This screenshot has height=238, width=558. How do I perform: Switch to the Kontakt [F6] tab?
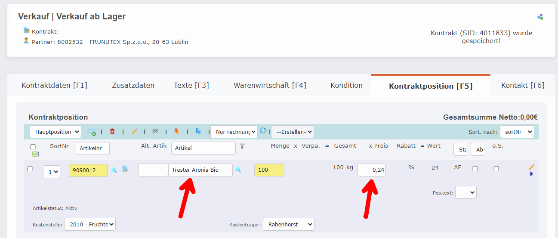[523, 85]
